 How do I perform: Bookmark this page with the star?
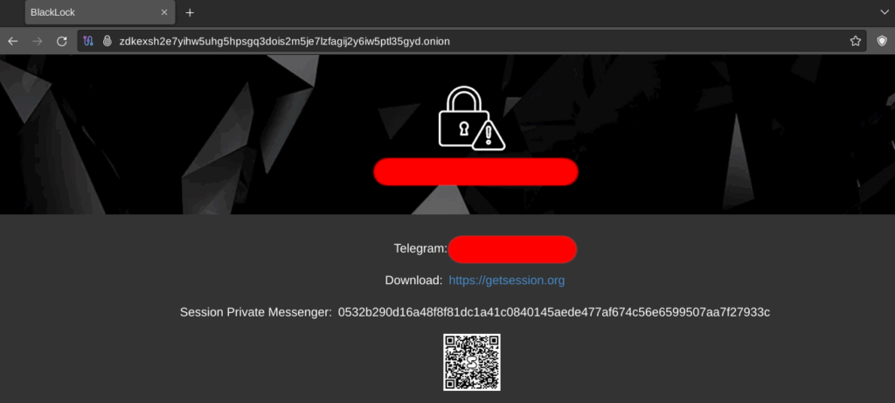point(855,41)
